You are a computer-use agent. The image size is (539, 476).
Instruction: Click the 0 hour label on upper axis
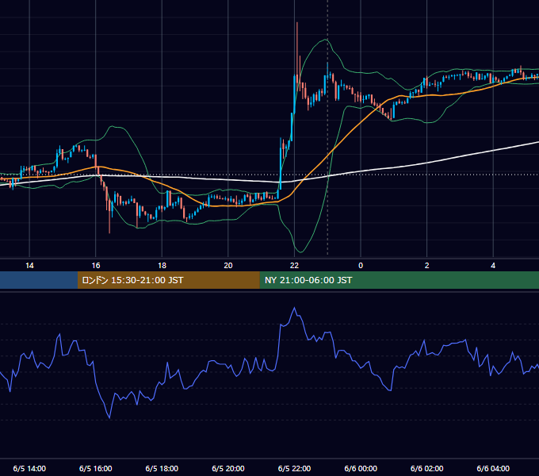(361, 266)
